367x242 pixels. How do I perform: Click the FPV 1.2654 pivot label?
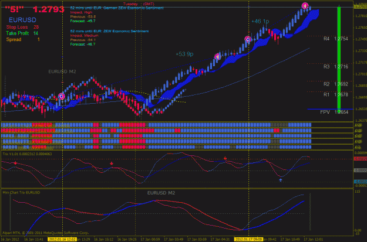334,112
